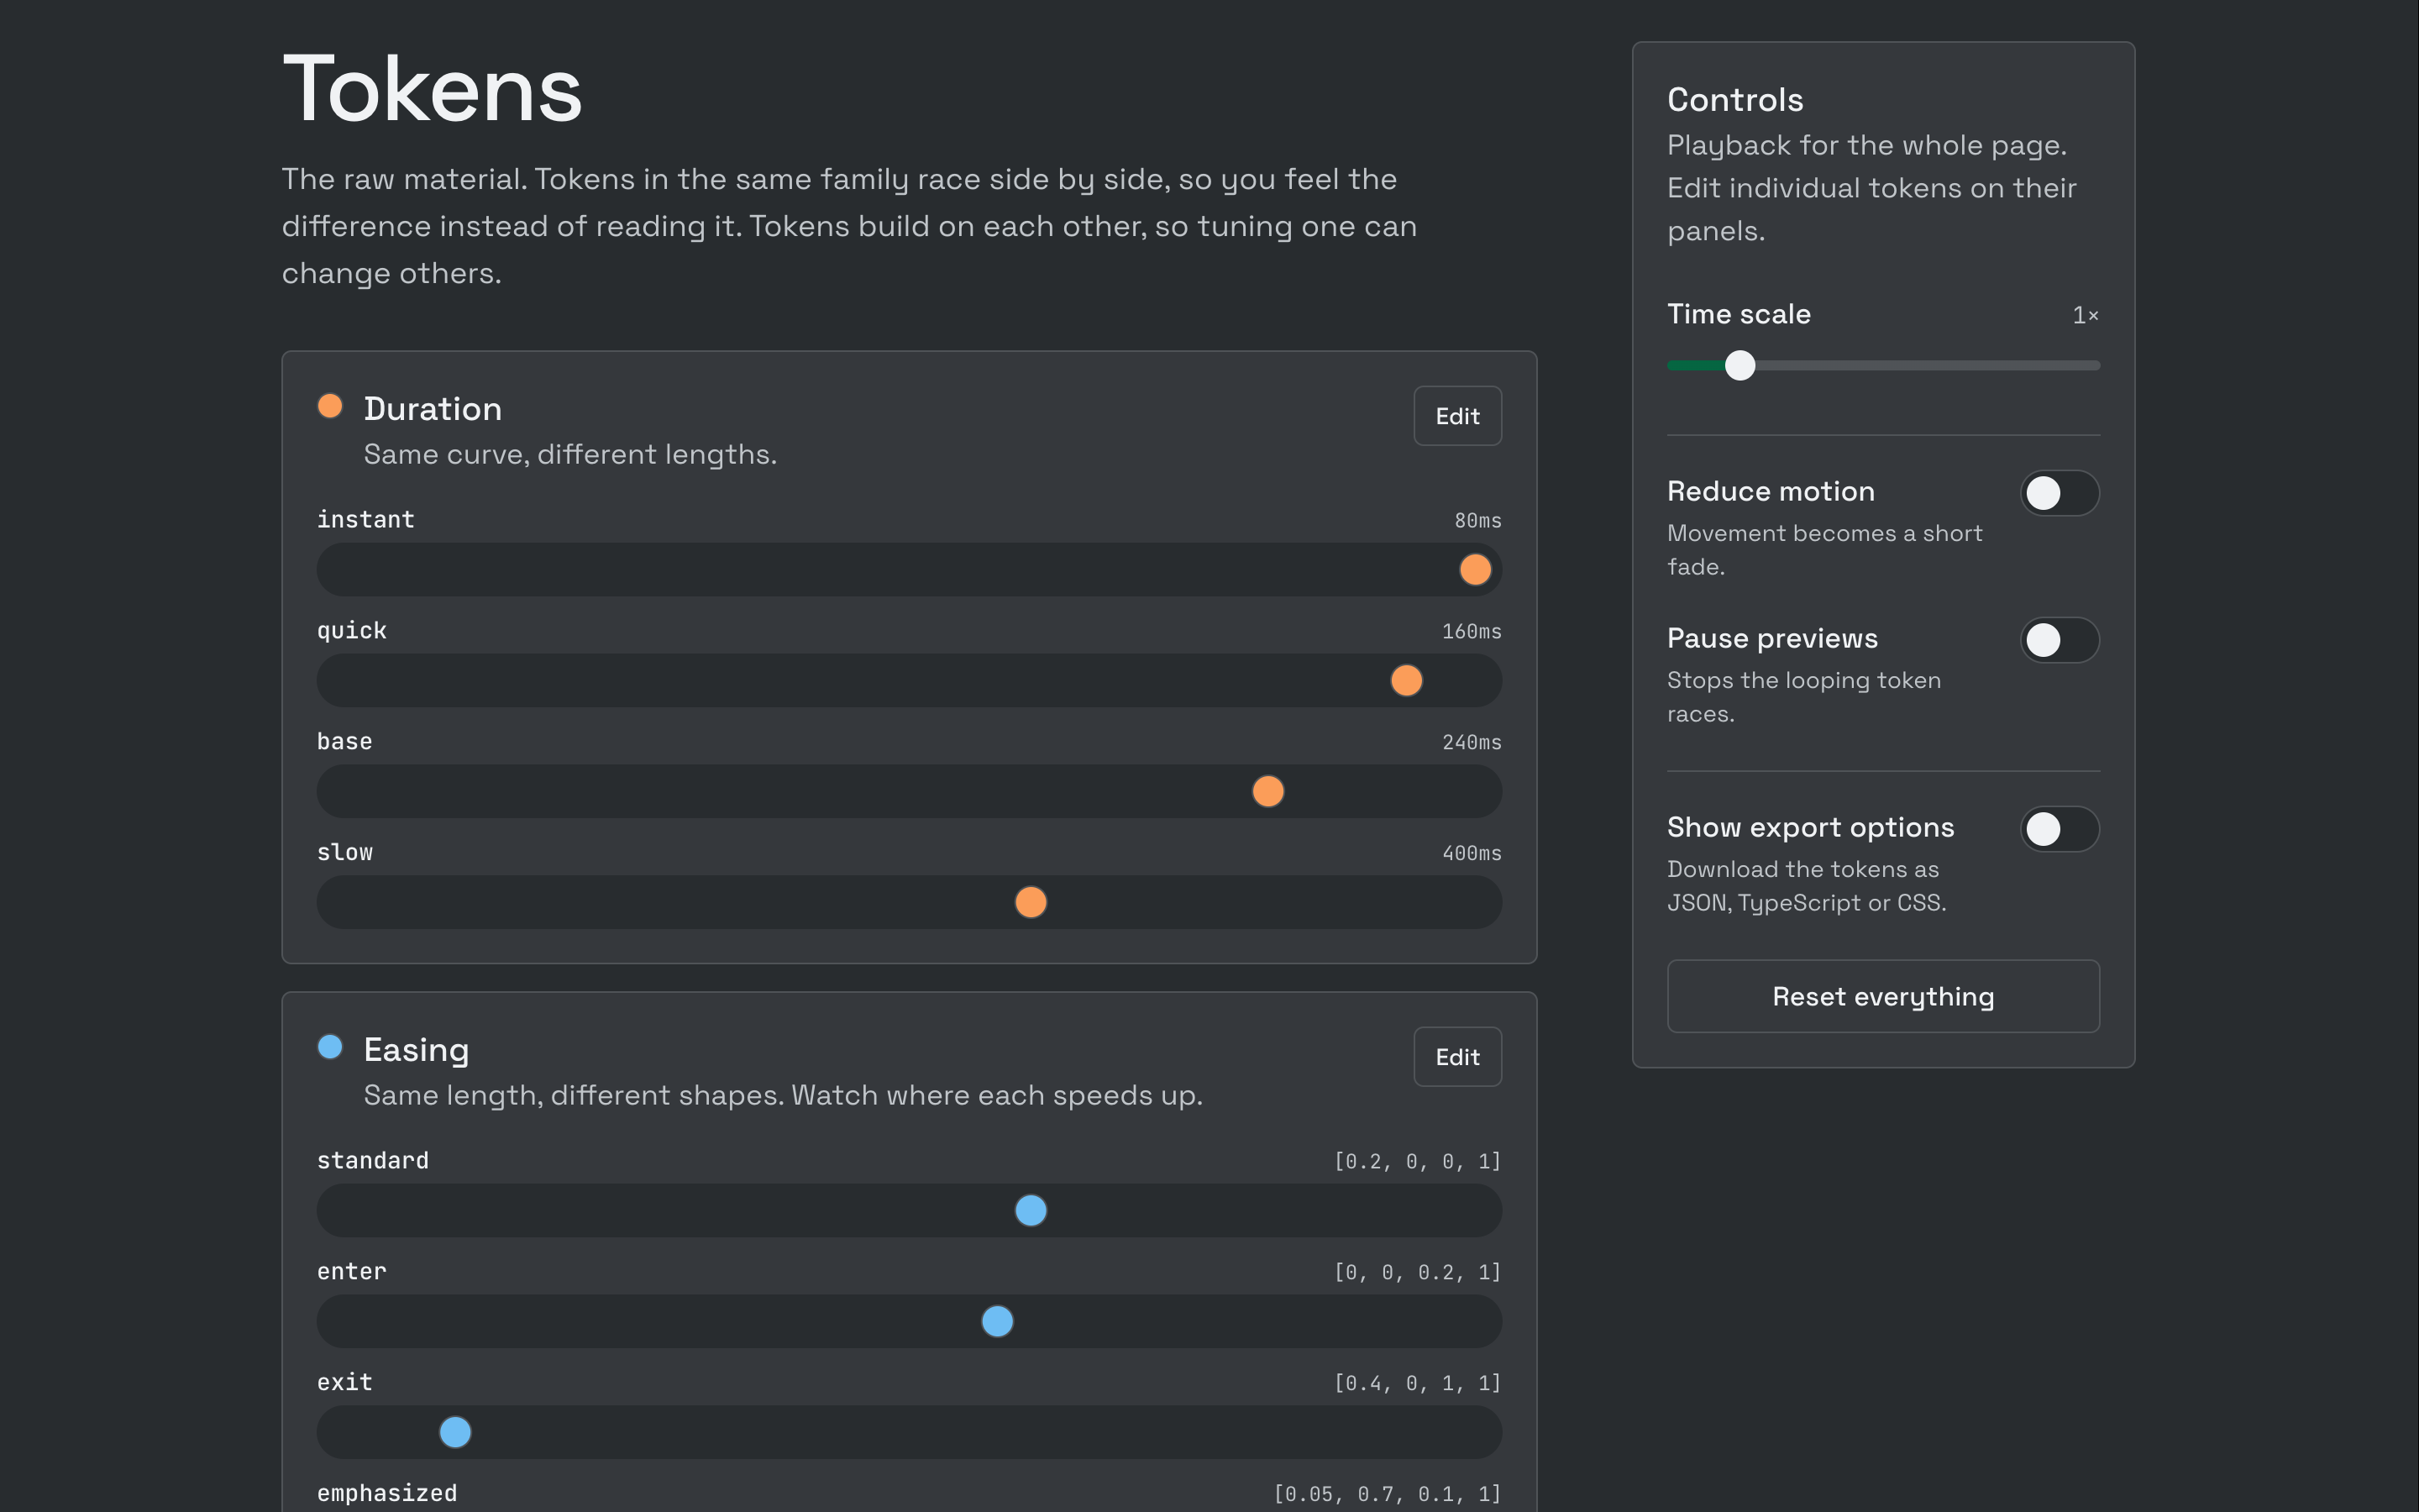Click the 'enter' easing label
The width and height of the screenshot is (2419, 1512).
[352, 1272]
